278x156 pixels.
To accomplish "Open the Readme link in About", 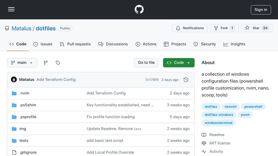I will tap(213, 135).
